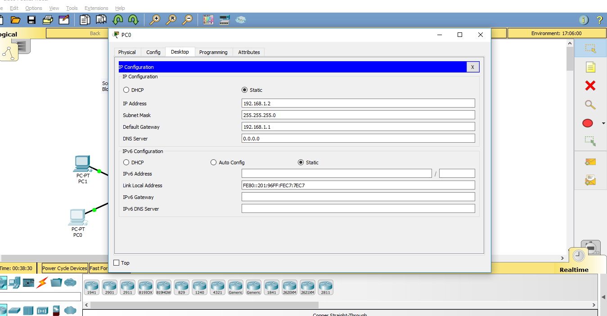The width and height of the screenshot is (607, 316).
Task: Select the 2901 router device
Action: [110, 287]
